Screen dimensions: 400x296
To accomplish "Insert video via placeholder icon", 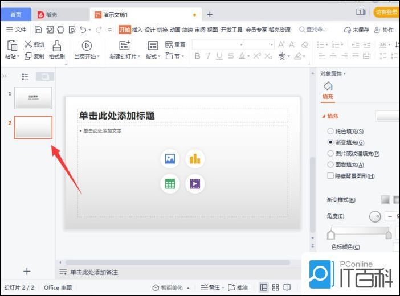I will click(x=195, y=183).
